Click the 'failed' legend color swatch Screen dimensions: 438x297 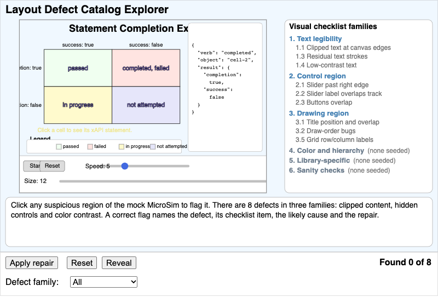tap(90, 146)
